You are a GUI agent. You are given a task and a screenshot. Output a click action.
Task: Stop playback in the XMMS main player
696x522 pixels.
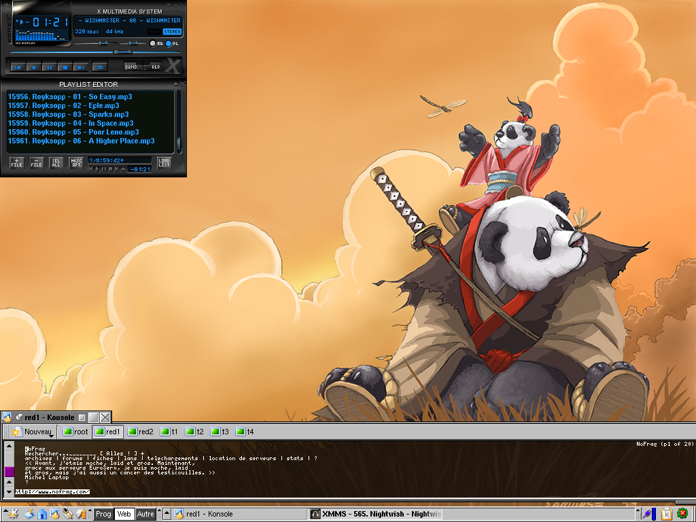65,67
